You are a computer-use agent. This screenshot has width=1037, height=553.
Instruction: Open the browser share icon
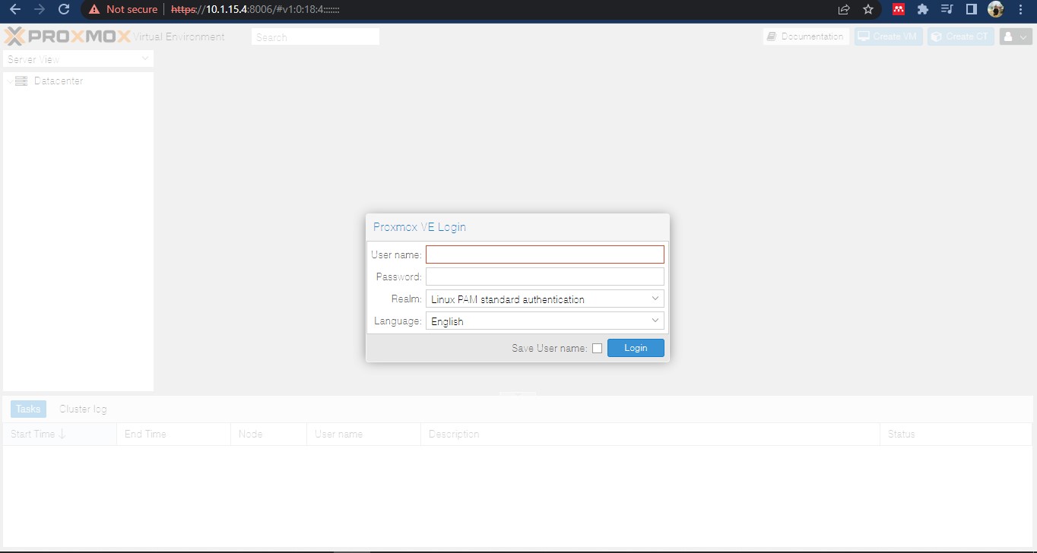pos(843,10)
